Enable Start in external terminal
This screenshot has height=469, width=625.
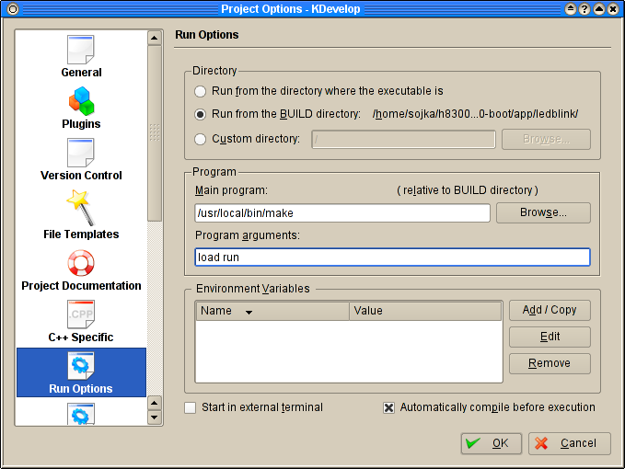(191, 407)
